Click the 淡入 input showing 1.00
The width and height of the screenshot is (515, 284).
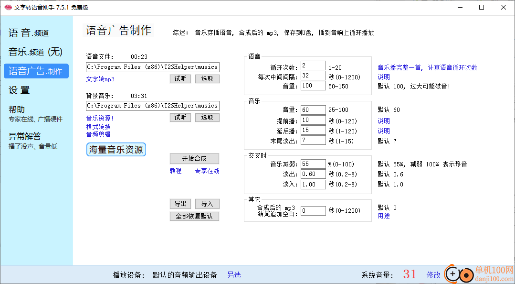[x=313, y=184]
